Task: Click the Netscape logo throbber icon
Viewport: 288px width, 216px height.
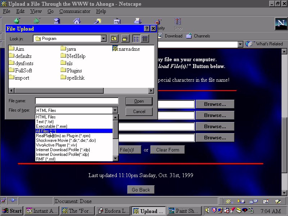Action: (280, 24)
